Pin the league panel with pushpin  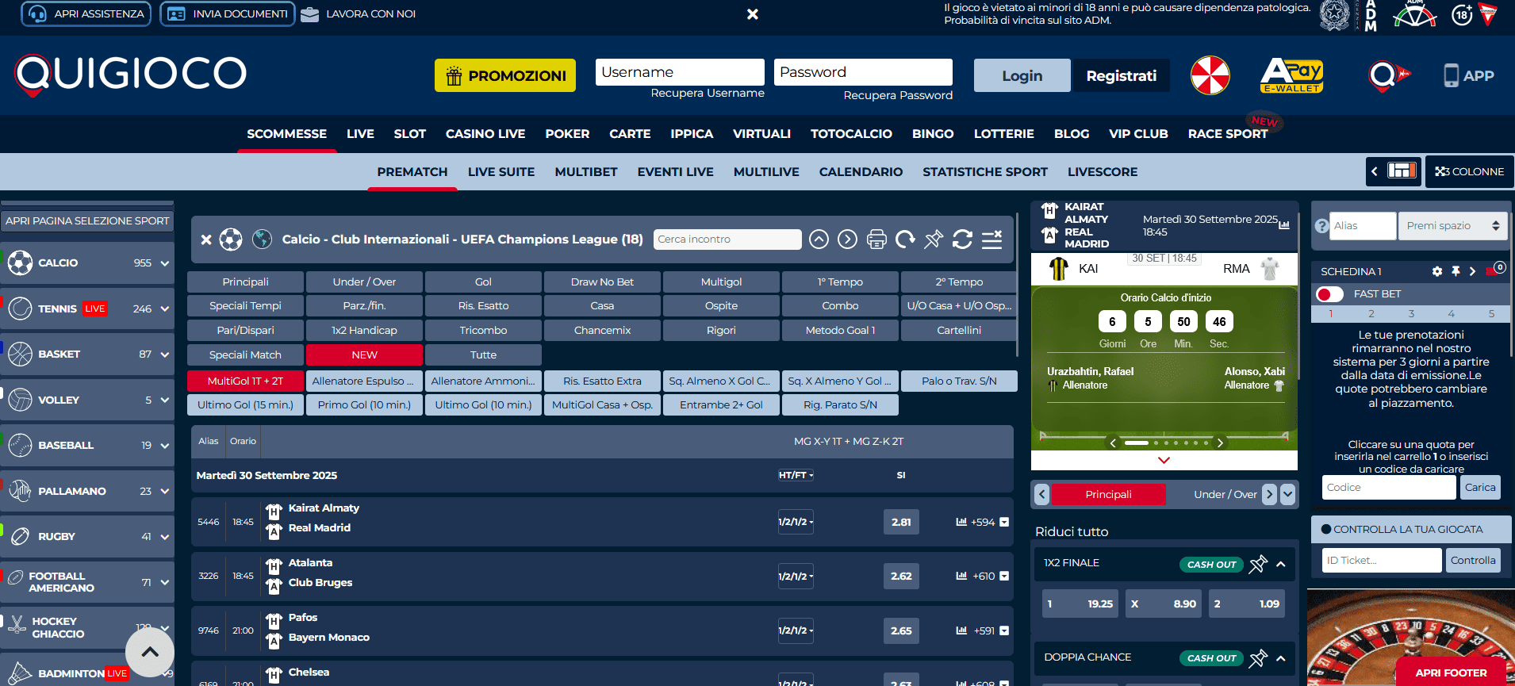click(934, 239)
